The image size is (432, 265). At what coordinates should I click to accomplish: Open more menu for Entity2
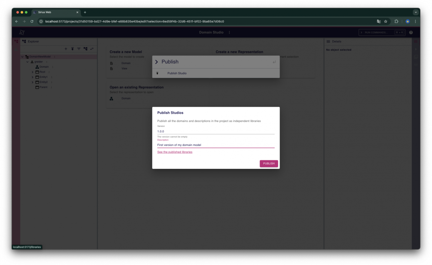[52, 82]
